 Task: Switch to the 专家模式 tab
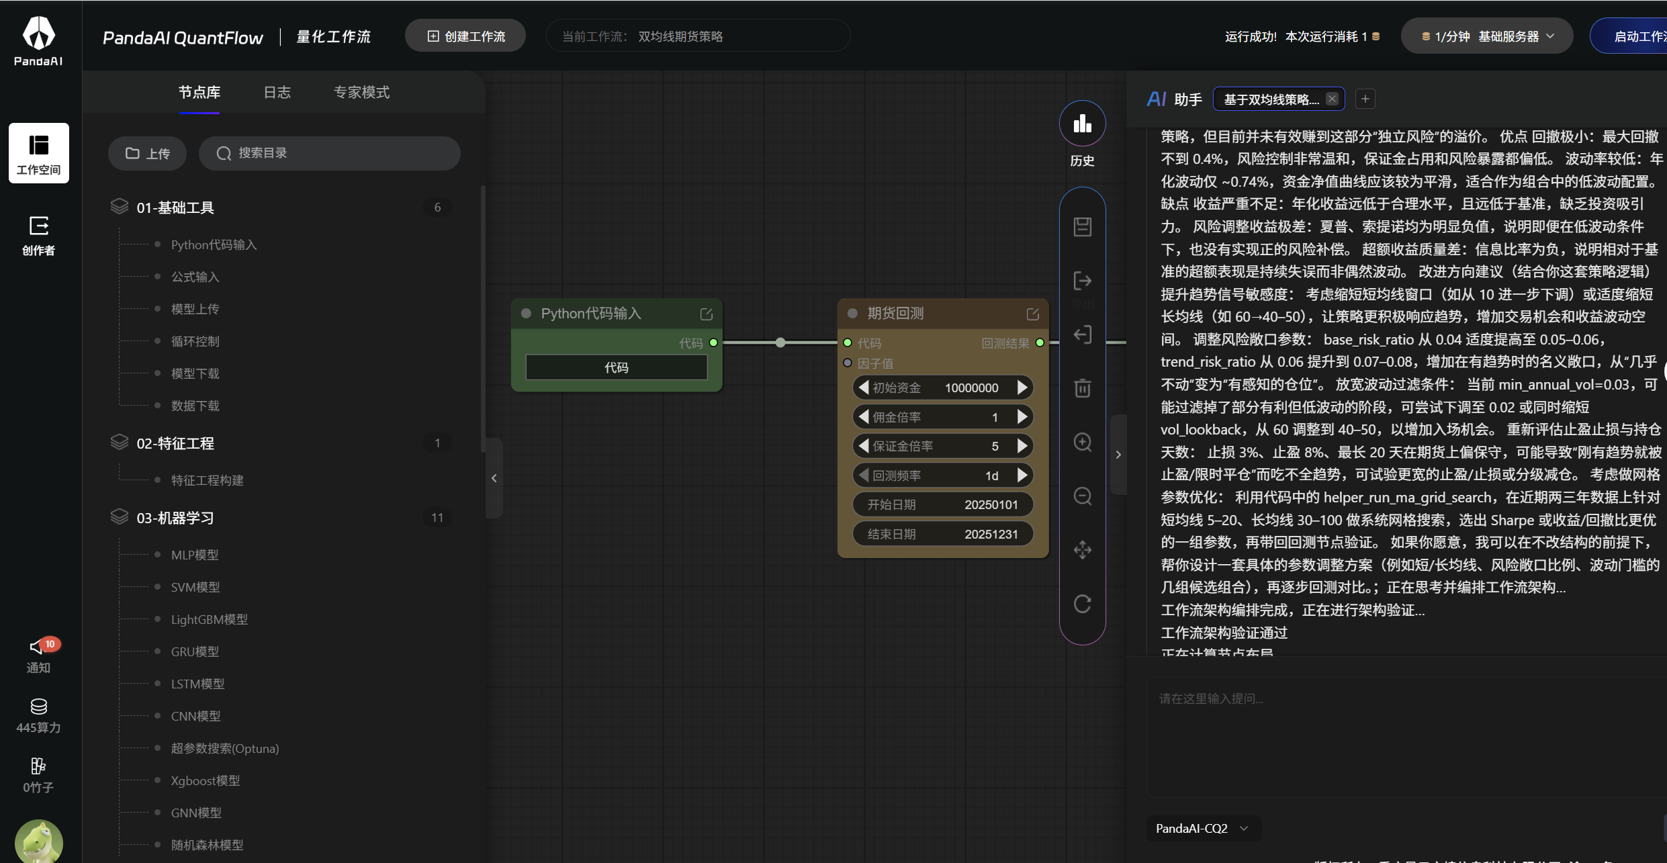tap(361, 93)
